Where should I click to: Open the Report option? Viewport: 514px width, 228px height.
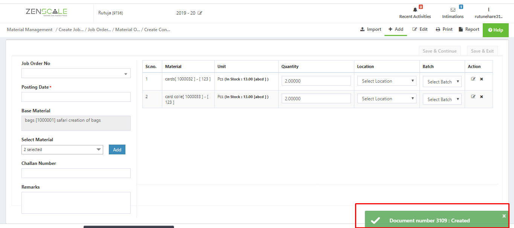point(469,29)
